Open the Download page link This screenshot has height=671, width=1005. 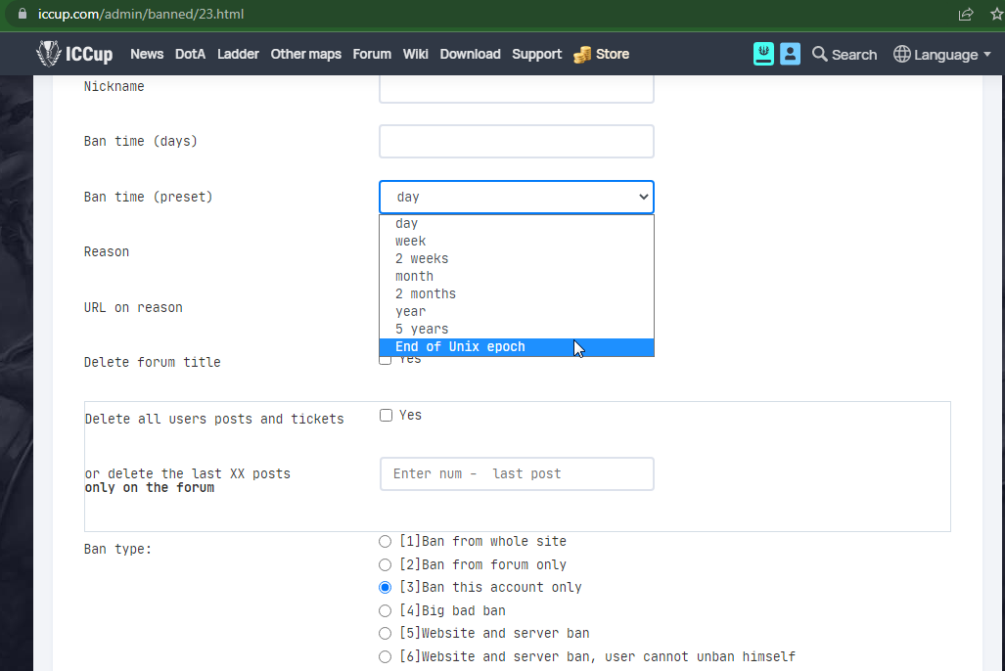coord(470,54)
